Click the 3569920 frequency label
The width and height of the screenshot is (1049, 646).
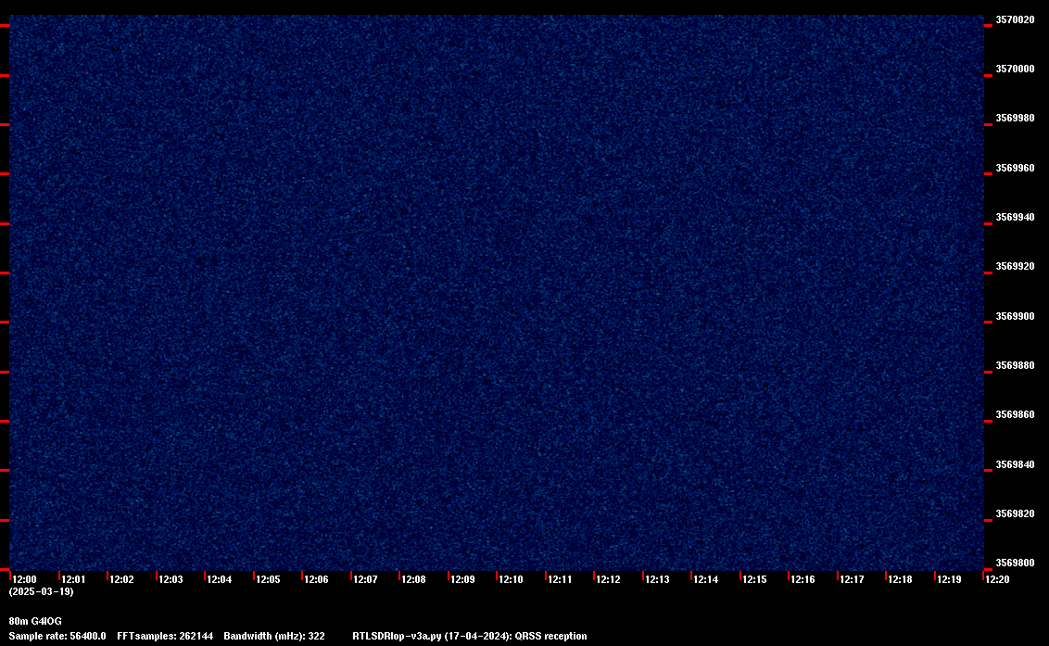[x=1015, y=266]
